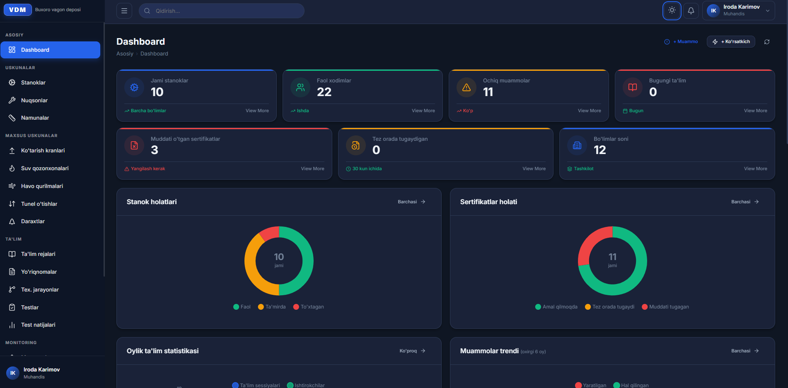788x388 pixels.
Task: View More on Muddati o'tgan sertifikatlar
Action: coord(313,169)
